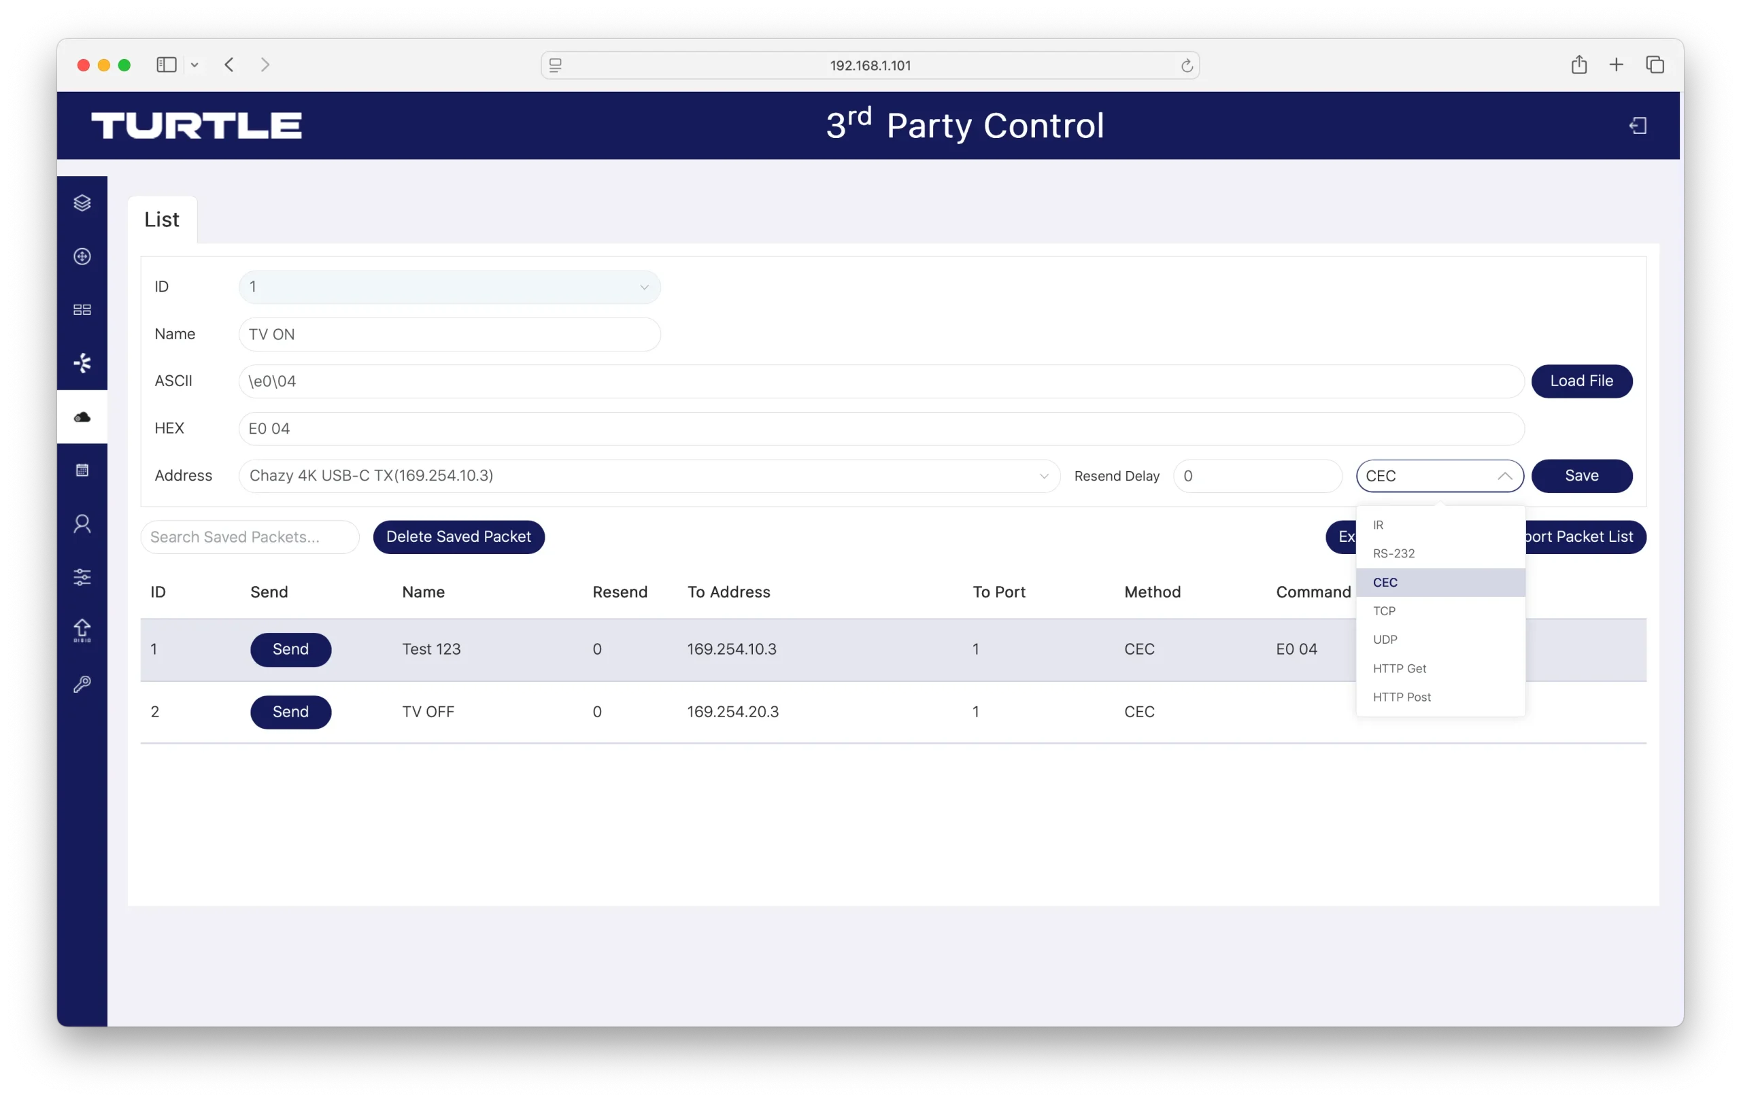Open the layers icon in sidebar

pos(82,203)
